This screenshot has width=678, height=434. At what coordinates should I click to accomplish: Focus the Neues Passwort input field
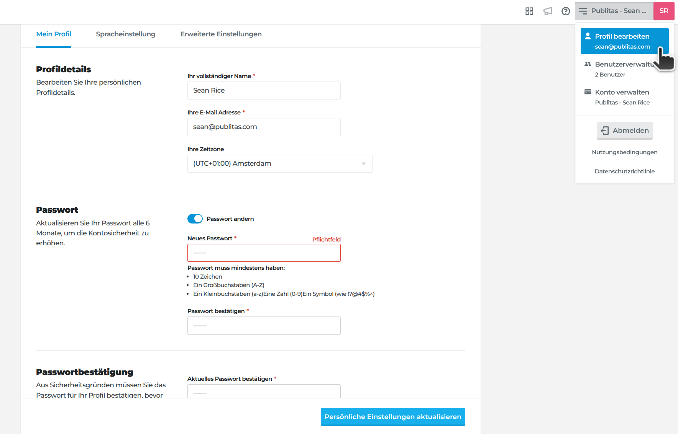click(264, 253)
